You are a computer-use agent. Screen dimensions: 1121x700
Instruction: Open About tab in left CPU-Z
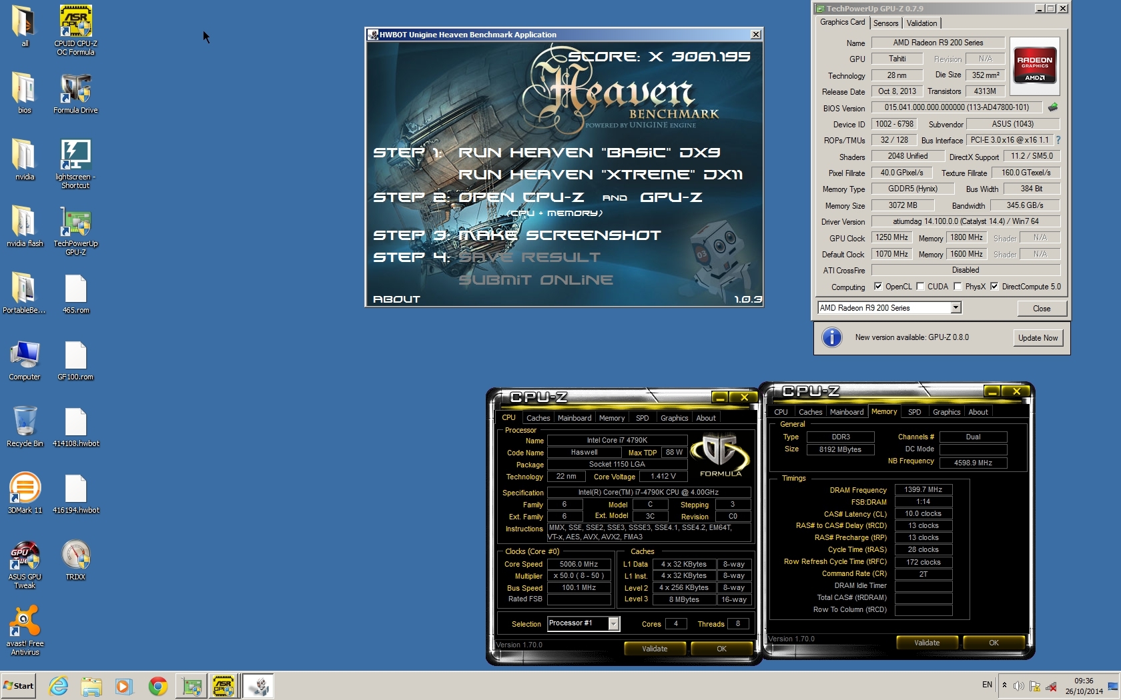coord(706,418)
